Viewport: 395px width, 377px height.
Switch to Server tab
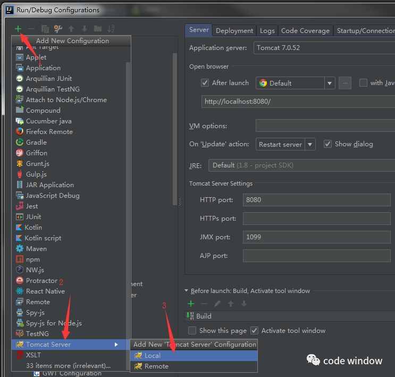click(x=199, y=30)
